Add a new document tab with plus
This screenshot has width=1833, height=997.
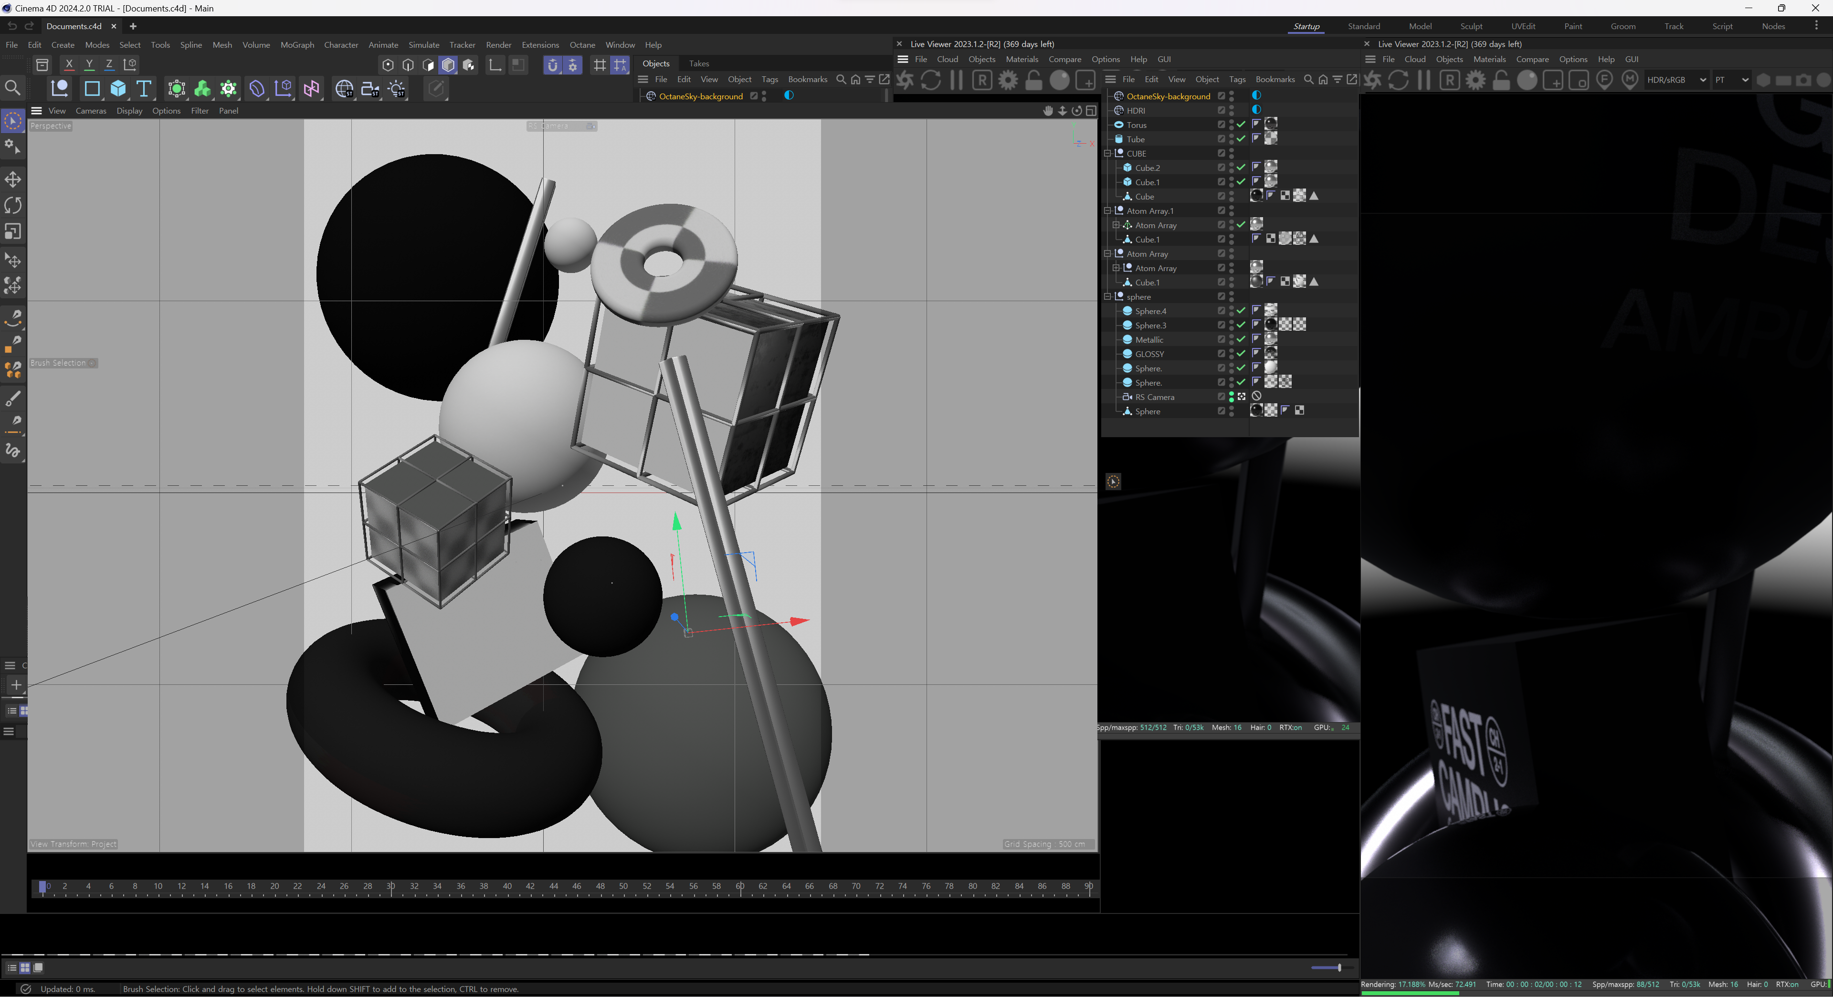click(132, 26)
